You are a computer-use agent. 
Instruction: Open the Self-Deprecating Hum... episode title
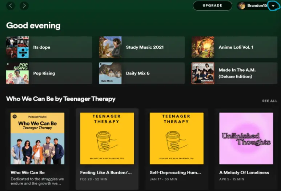point(175,172)
